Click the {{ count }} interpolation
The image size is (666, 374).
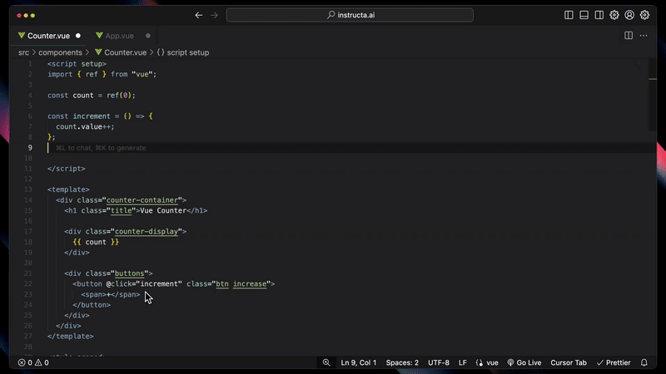click(x=96, y=242)
